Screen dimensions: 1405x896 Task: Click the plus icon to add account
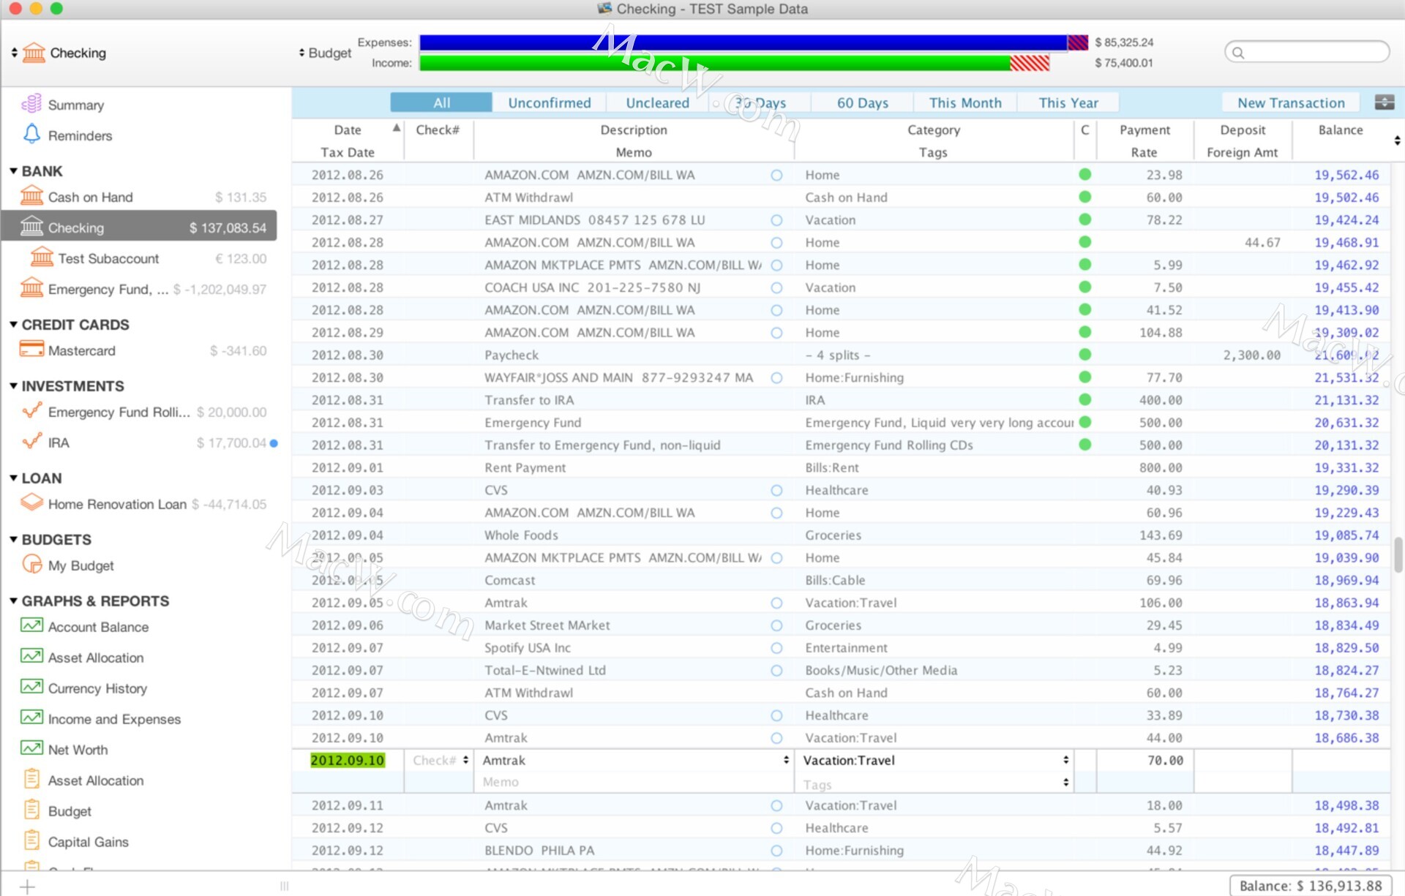[27, 886]
